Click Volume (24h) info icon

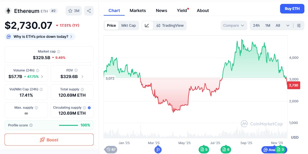pos(38,71)
